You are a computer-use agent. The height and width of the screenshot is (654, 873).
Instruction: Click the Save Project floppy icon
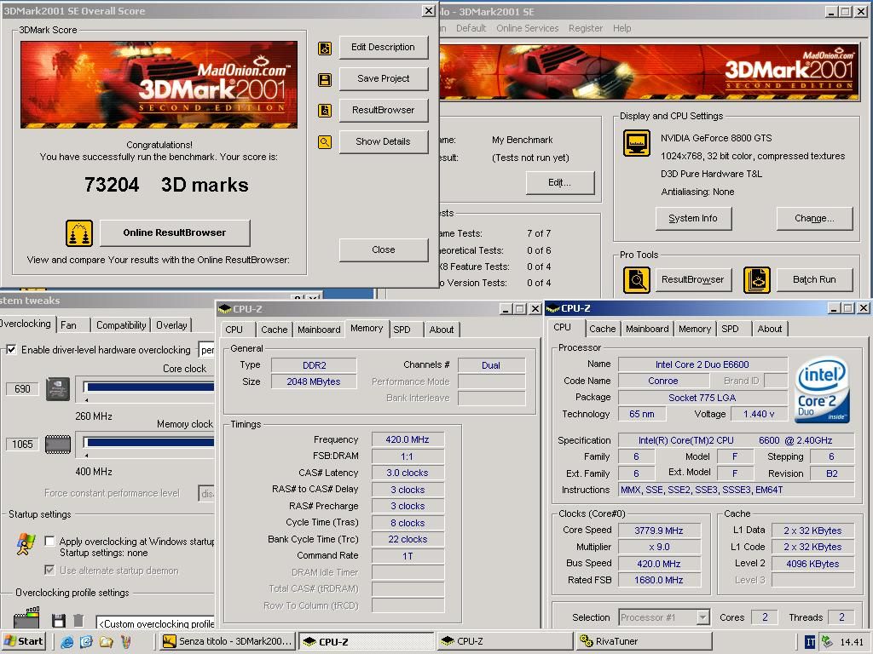coord(325,79)
